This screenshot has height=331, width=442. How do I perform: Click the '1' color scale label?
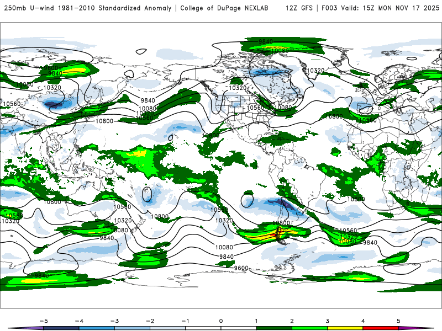tap(256, 321)
